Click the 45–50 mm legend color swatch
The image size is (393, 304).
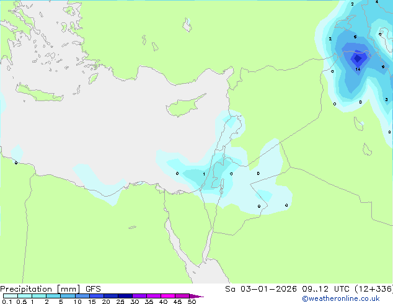point(182,296)
